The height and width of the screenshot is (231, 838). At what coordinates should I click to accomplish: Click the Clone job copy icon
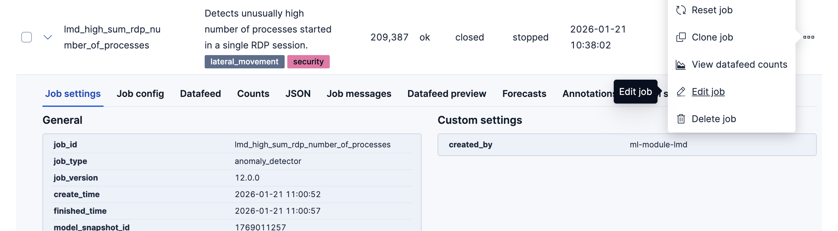click(x=681, y=37)
